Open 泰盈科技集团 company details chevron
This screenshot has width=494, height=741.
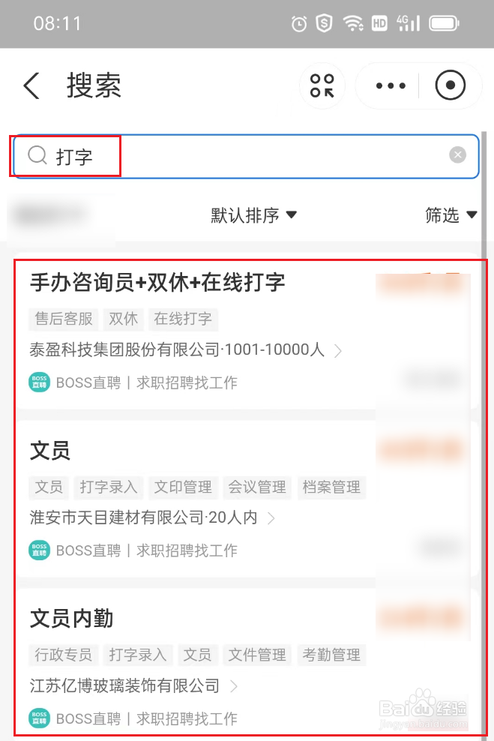338,351
